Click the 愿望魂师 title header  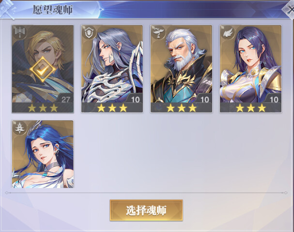(53, 10)
